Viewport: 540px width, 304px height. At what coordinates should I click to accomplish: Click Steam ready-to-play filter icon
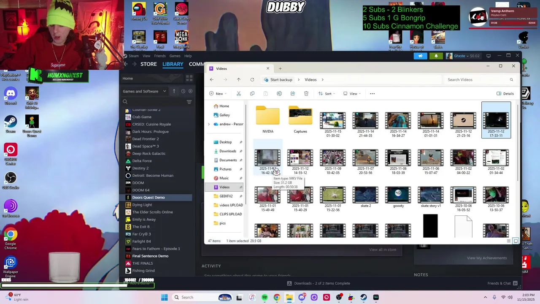[x=190, y=91]
